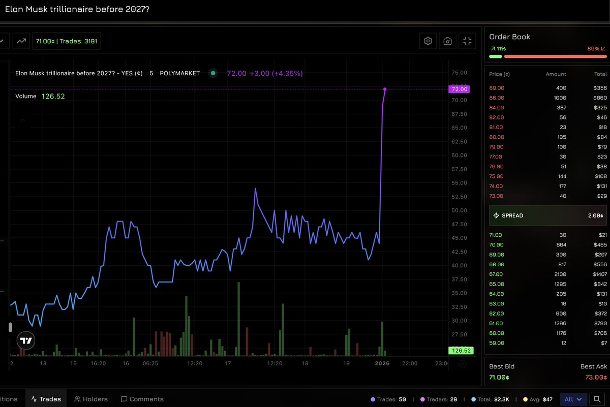Click the lightning bolt Spread icon
The image size is (610, 407).
(496, 215)
